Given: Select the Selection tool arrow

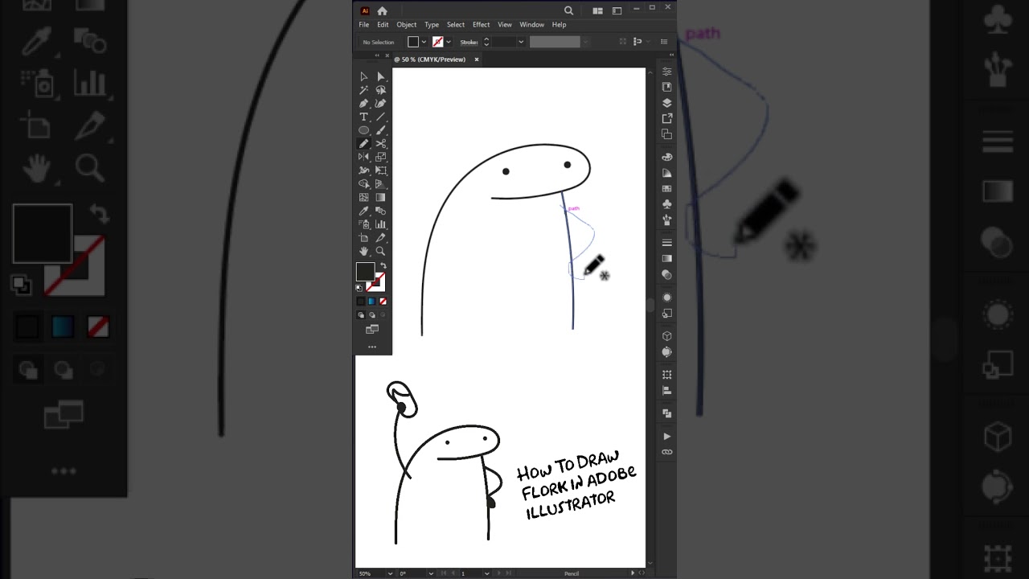Looking at the screenshot, I should tap(364, 76).
